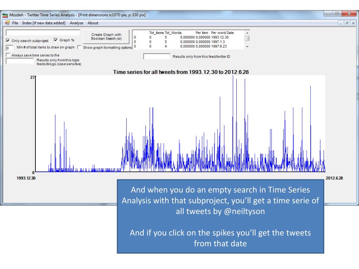
Task: Click the tallest spike in the time series
Action: pyautogui.click(x=233, y=124)
